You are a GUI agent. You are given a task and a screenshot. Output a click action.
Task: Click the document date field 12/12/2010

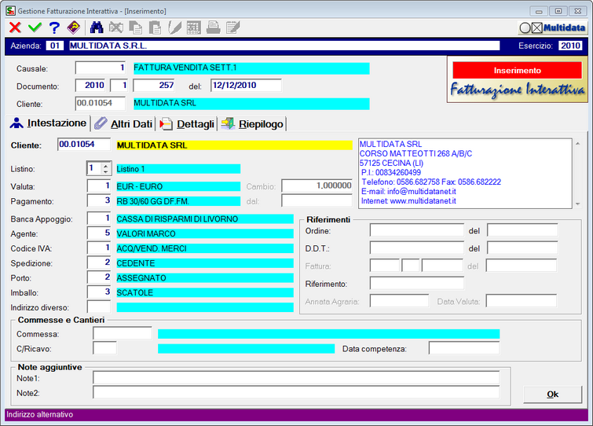point(246,86)
